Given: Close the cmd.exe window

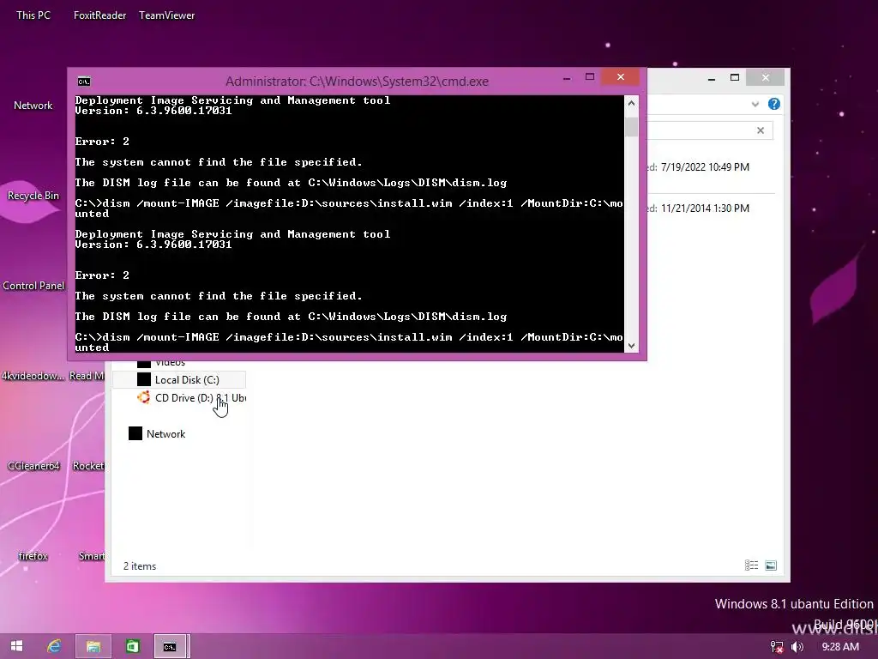Looking at the screenshot, I should [x=621, y=77].
